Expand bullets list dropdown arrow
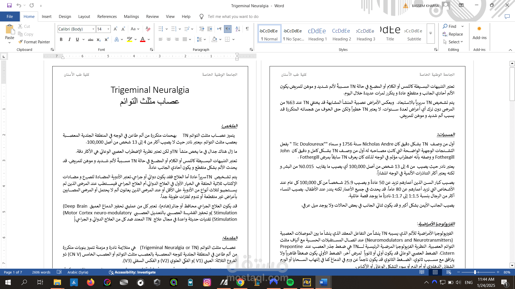This screenshot has width=515, height=289. pos(167,29)
